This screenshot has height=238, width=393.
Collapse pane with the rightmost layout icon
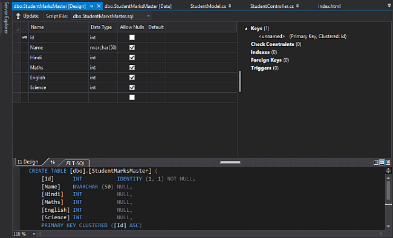click(388, 162)
